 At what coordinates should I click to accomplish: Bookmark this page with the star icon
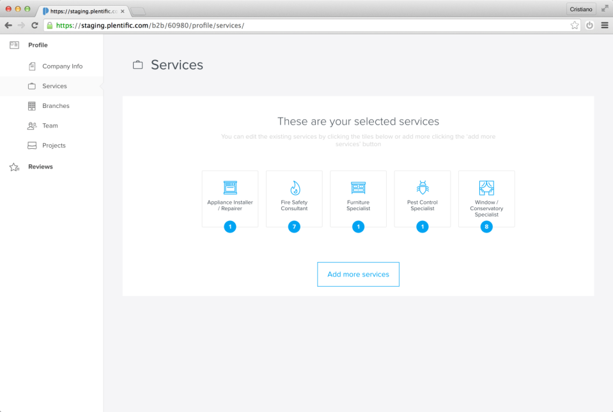pyautogui.click(x=574, y=26)
